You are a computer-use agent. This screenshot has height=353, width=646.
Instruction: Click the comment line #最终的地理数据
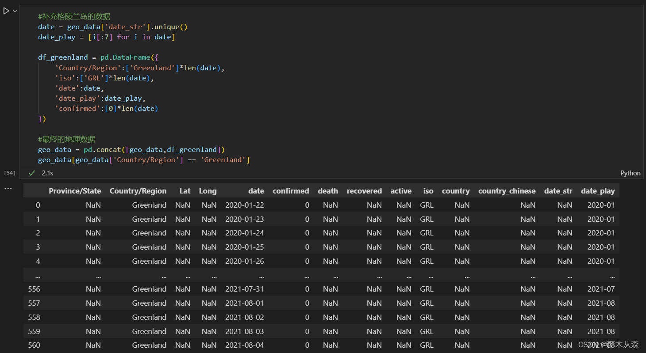tap(66, 139)
